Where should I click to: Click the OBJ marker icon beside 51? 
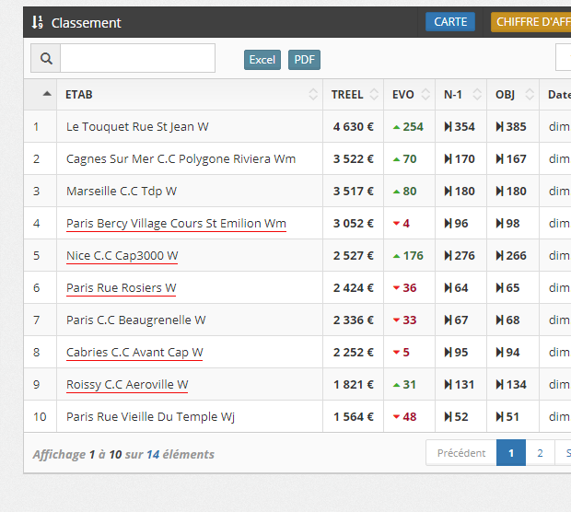click(500, 417)
